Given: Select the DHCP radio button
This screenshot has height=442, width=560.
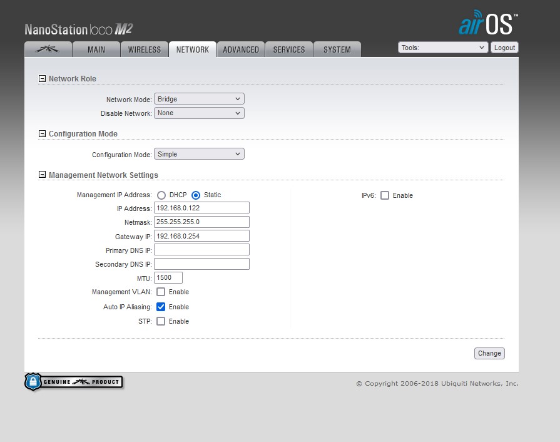Looking at the screenshot, I should pos(161,195).
